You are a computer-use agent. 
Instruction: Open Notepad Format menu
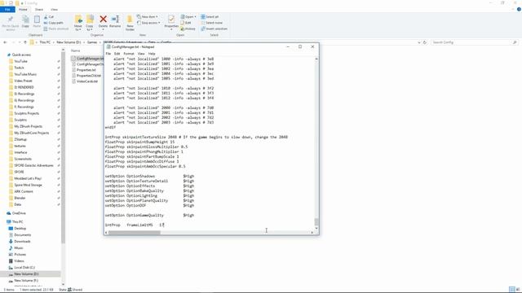pos(129,54)
